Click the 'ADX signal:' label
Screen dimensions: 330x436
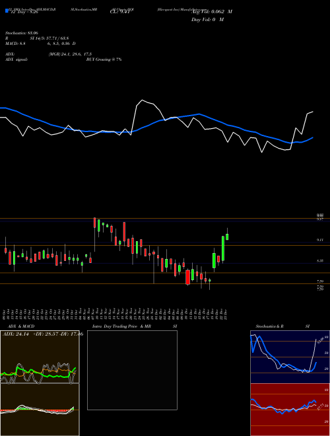tap(16, 59)
